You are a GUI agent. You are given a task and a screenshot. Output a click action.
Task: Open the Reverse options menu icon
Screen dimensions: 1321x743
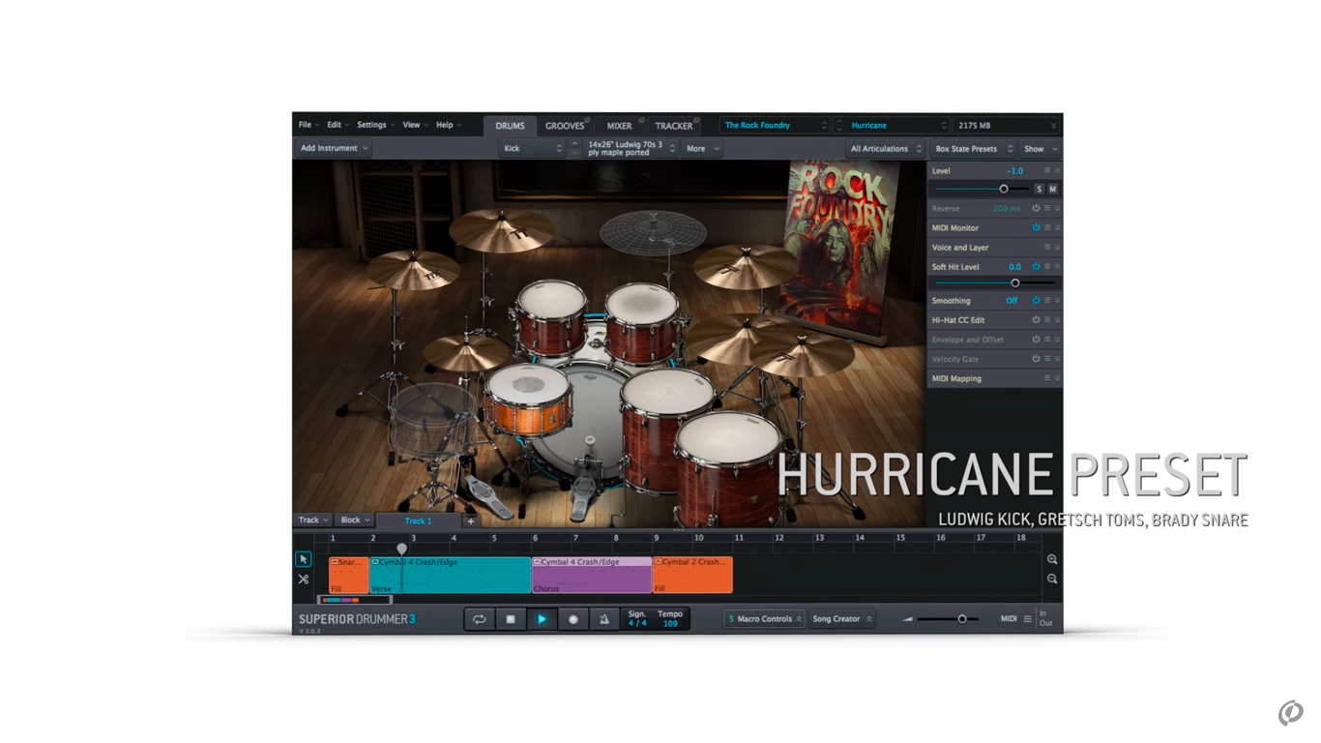tap(1046, 208)
